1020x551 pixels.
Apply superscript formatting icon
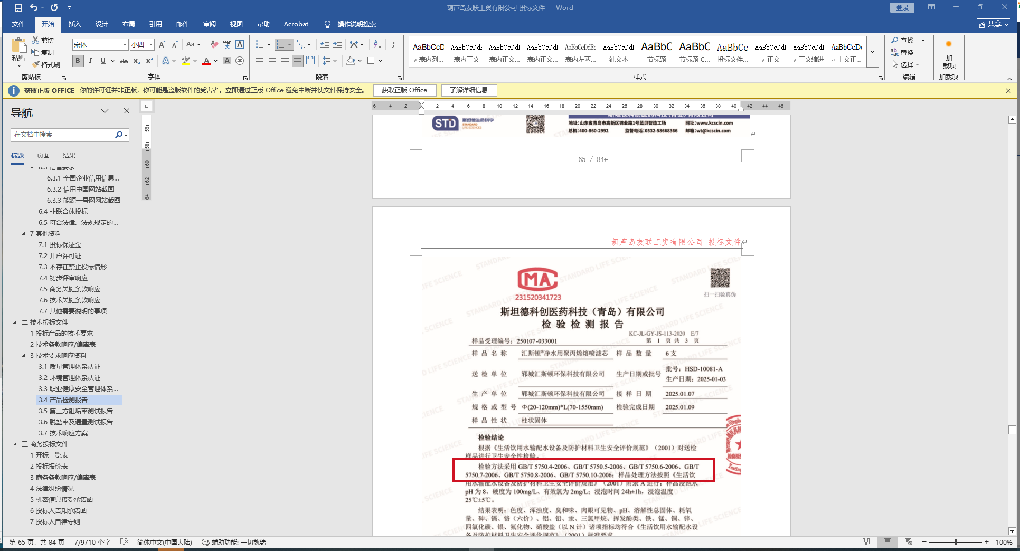(149, 61)
